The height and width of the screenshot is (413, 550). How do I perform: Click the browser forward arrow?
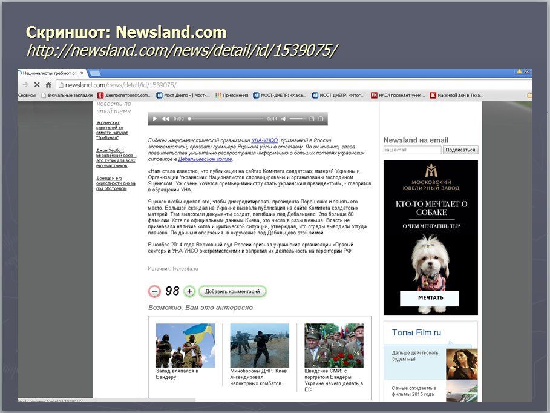[x=25, y=85]
